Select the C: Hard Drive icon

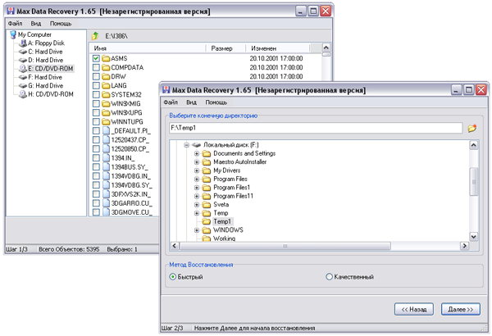coord(23,52)
